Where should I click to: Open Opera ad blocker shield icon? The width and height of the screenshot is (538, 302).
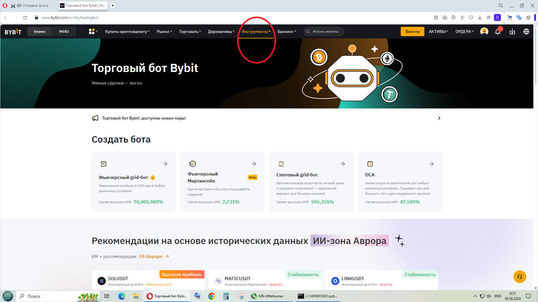coord(454,17)
